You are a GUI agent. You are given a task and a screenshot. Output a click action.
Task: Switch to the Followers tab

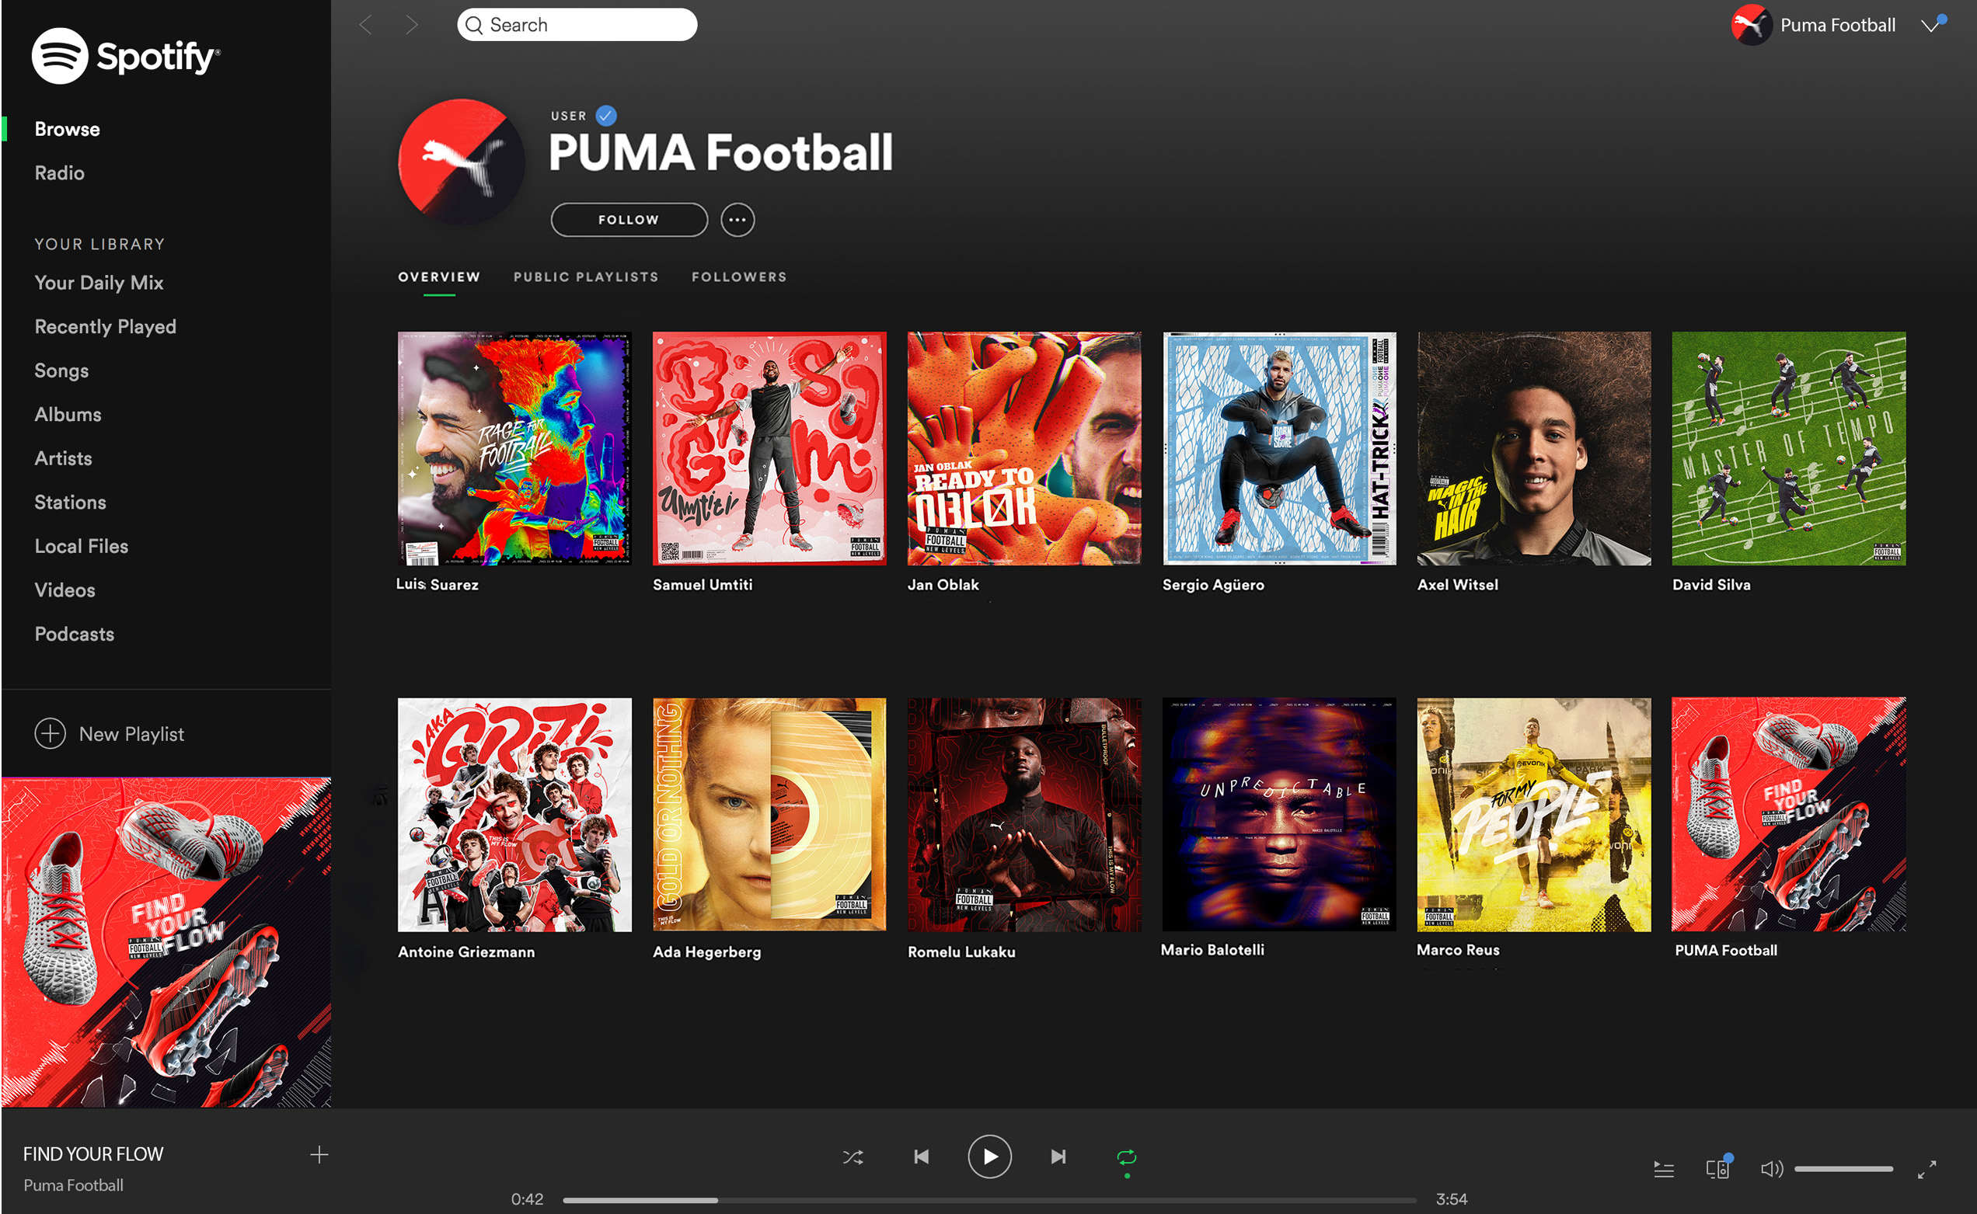tap(739, 277)
